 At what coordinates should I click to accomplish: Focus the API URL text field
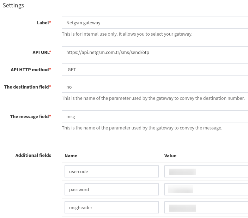[155, 52]
